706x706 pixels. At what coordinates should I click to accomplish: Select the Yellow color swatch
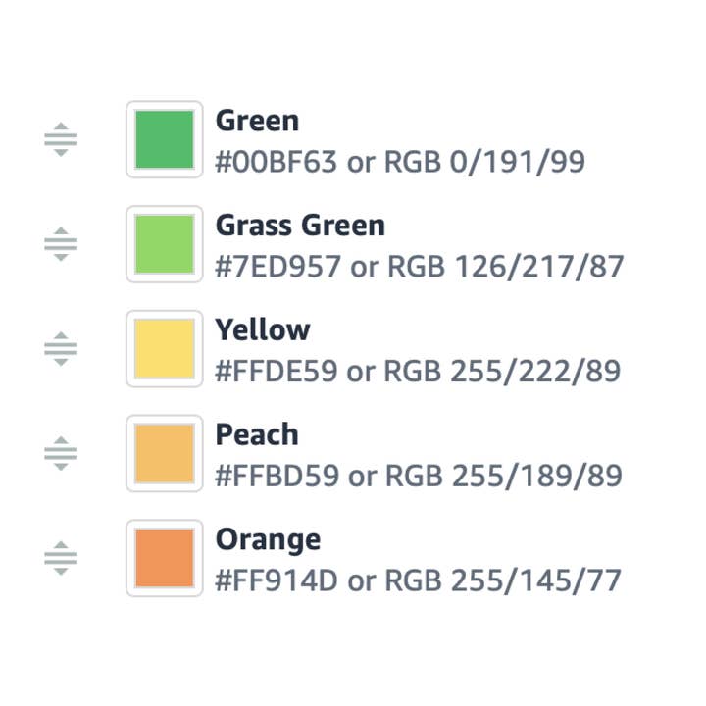click(165, 349)
